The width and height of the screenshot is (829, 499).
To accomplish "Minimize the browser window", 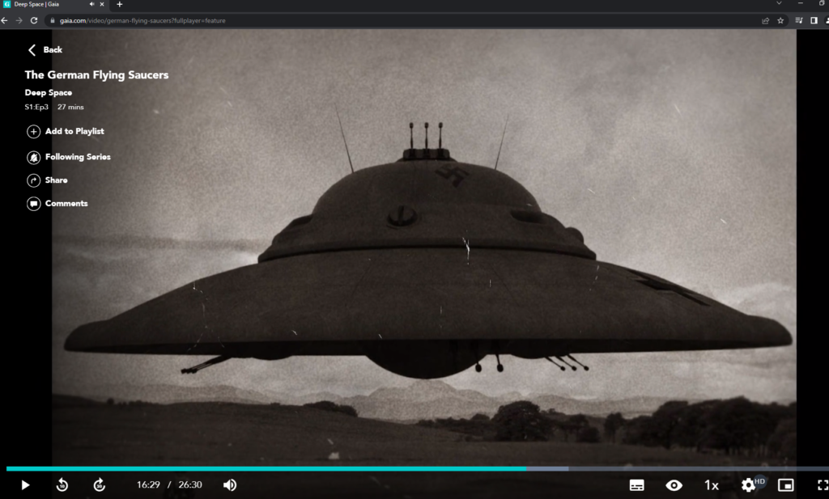I will point(801,3).
